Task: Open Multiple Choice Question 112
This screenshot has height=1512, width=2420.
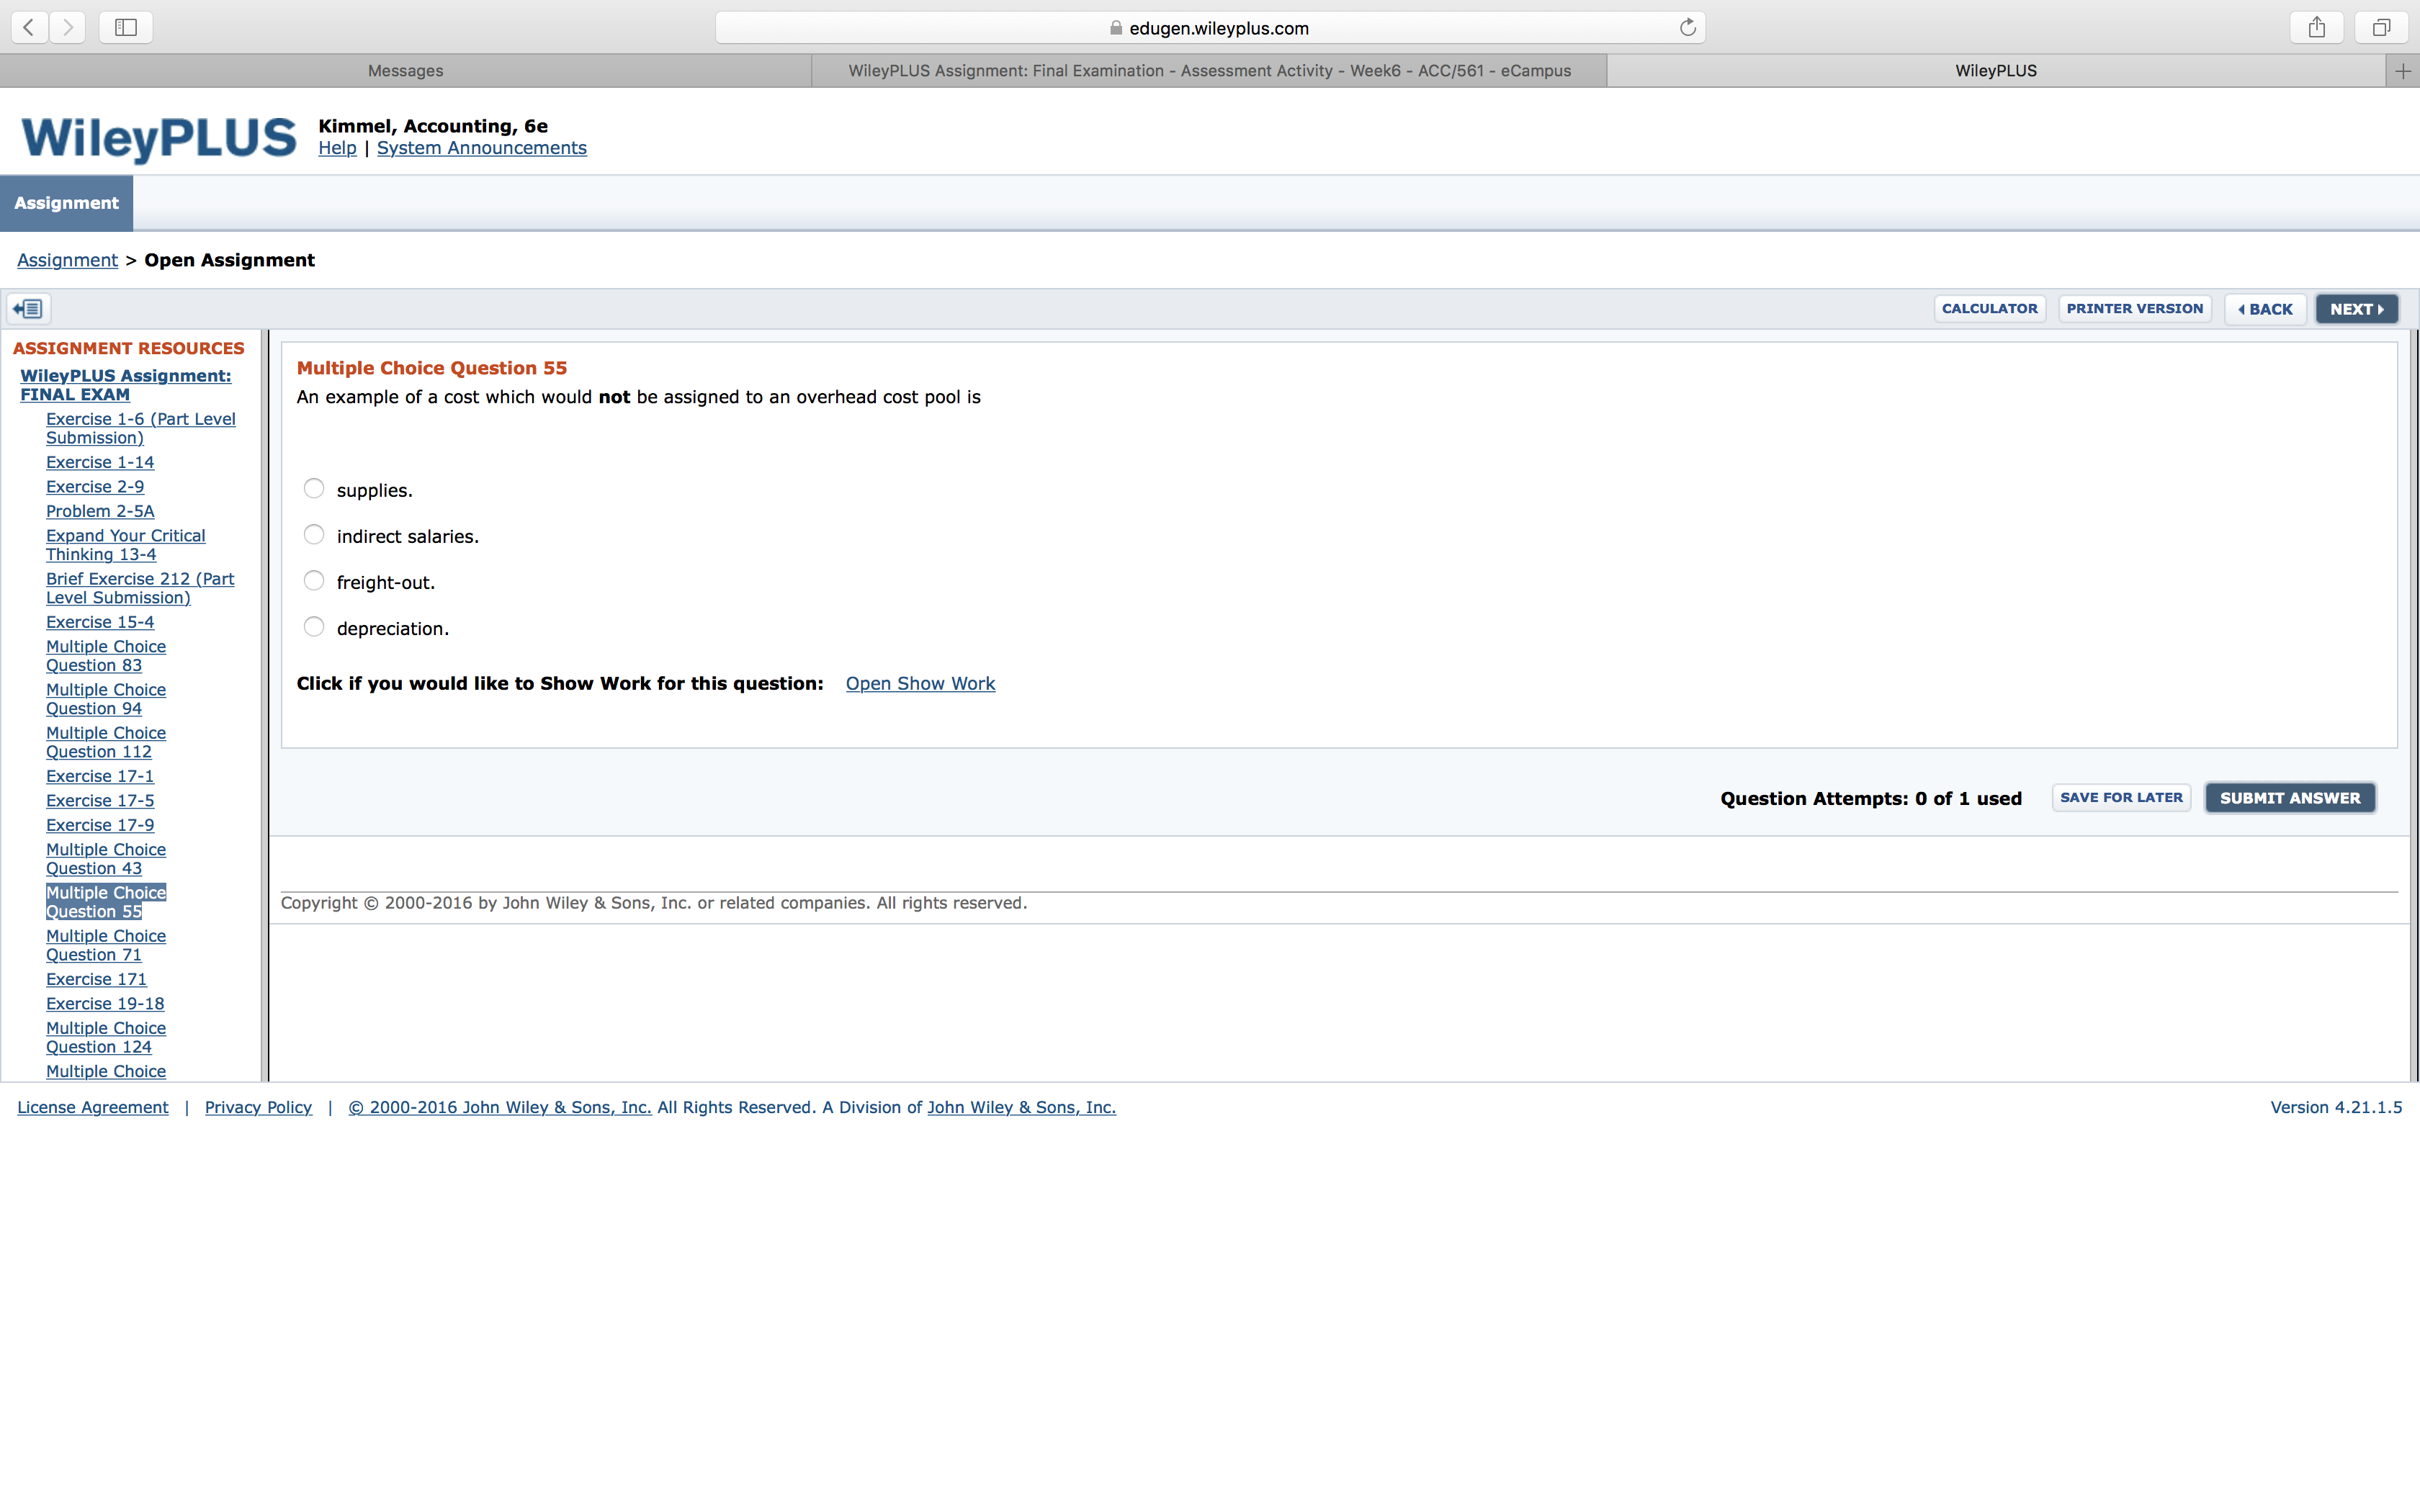Action: [106, 742]
